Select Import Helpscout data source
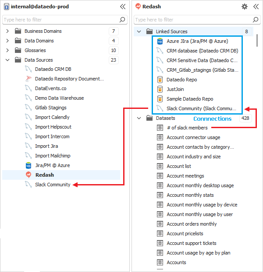 (53, 127)
